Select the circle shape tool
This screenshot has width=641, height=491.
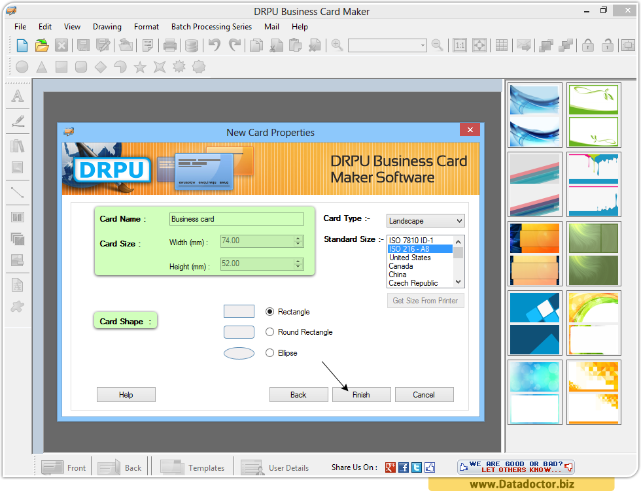pyautogui.click(x=22, y=67)
